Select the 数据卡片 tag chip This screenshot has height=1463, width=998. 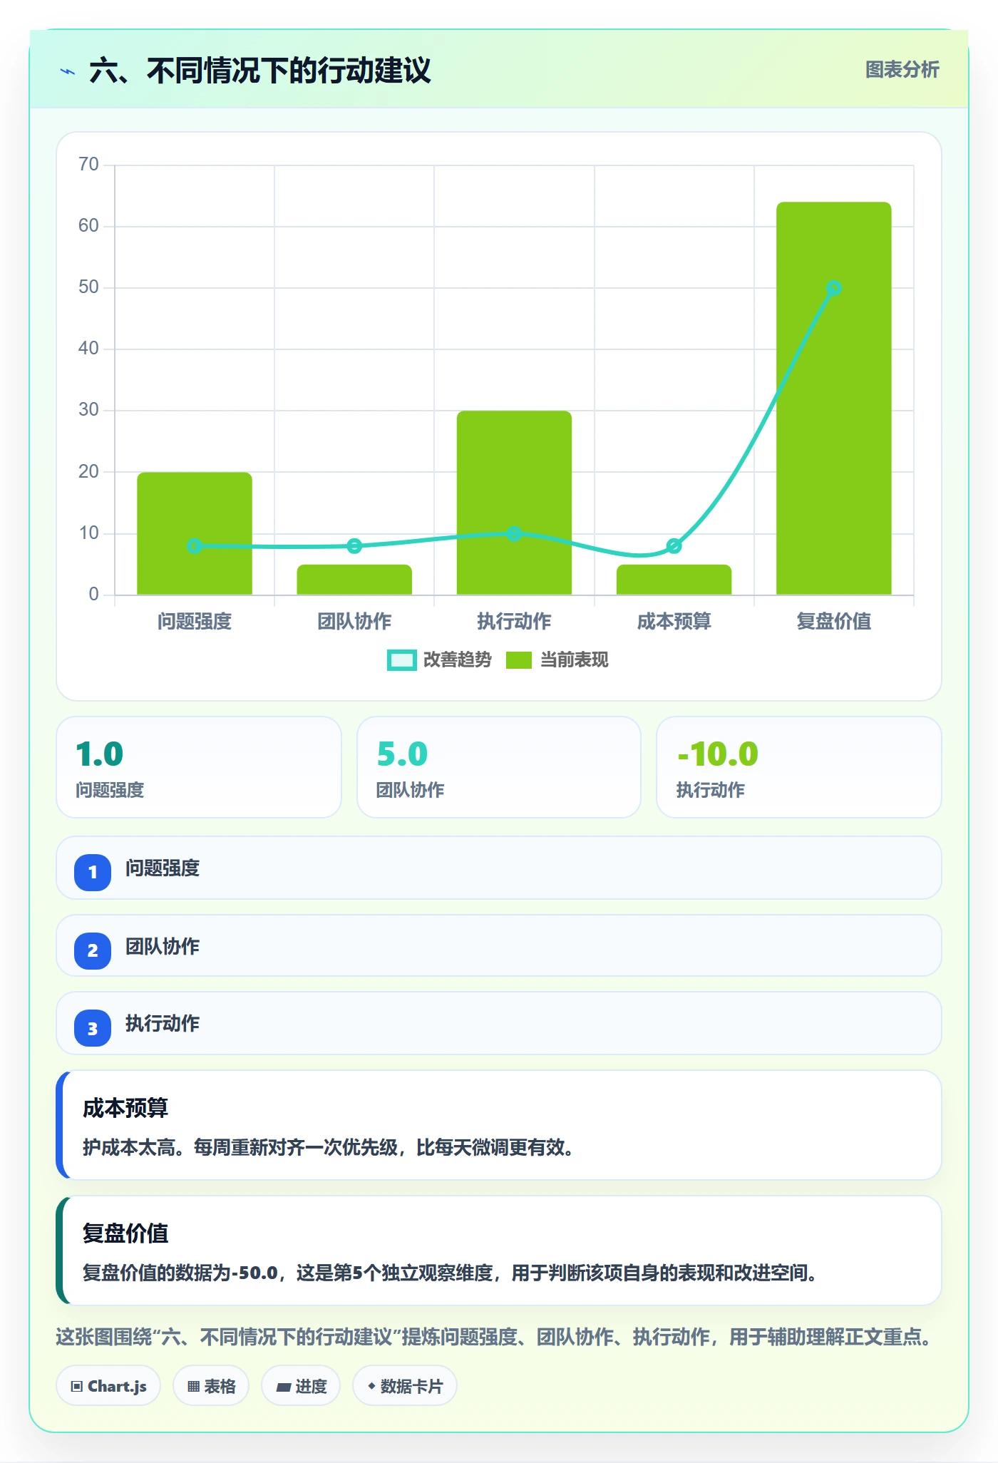405,1386
